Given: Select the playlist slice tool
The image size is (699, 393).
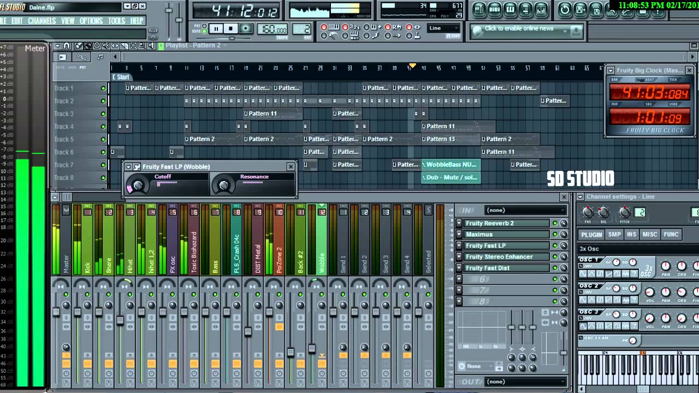Looking at the screenshot, I should (x=124, y=46).
